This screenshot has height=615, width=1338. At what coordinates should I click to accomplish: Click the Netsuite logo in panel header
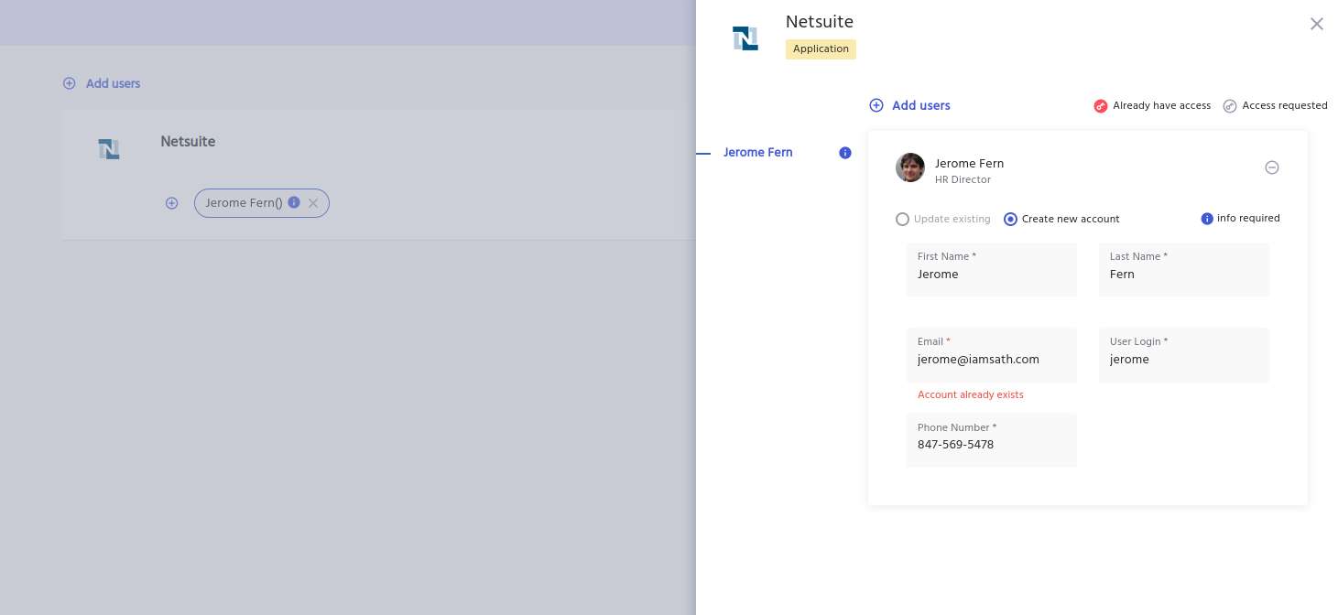[745, 38]
